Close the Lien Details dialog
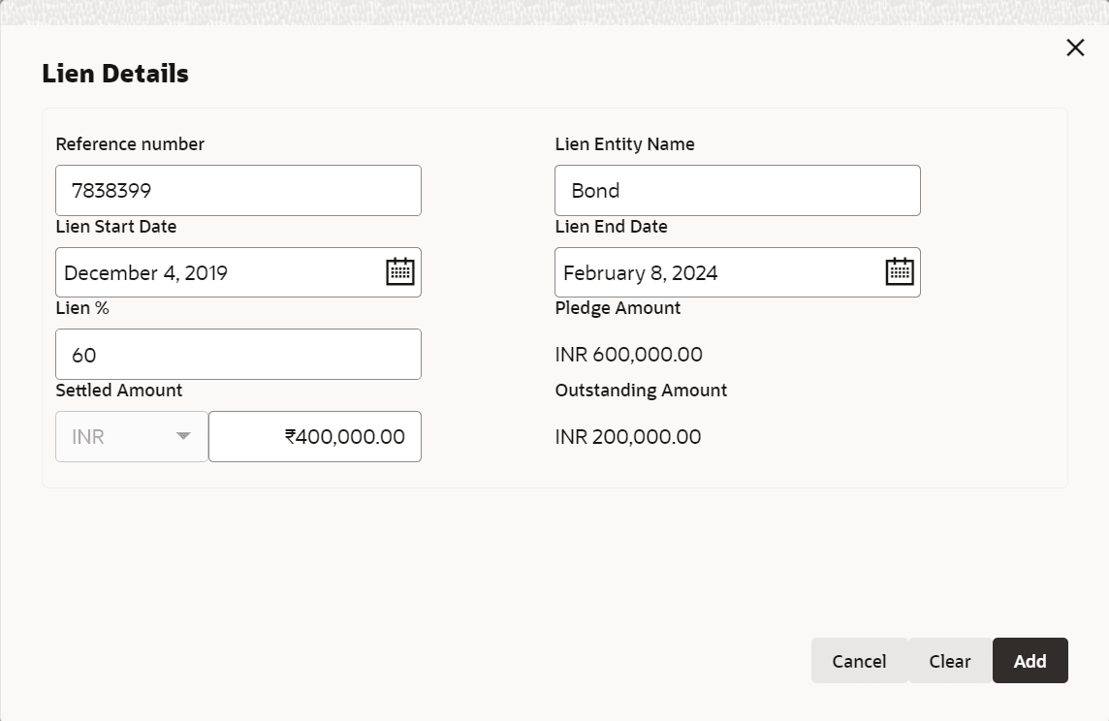Viewport: 1109px width, 721px height. (1075, 47)
